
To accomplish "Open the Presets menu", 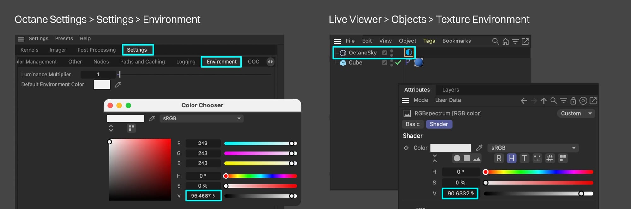I will click(64, 38).
